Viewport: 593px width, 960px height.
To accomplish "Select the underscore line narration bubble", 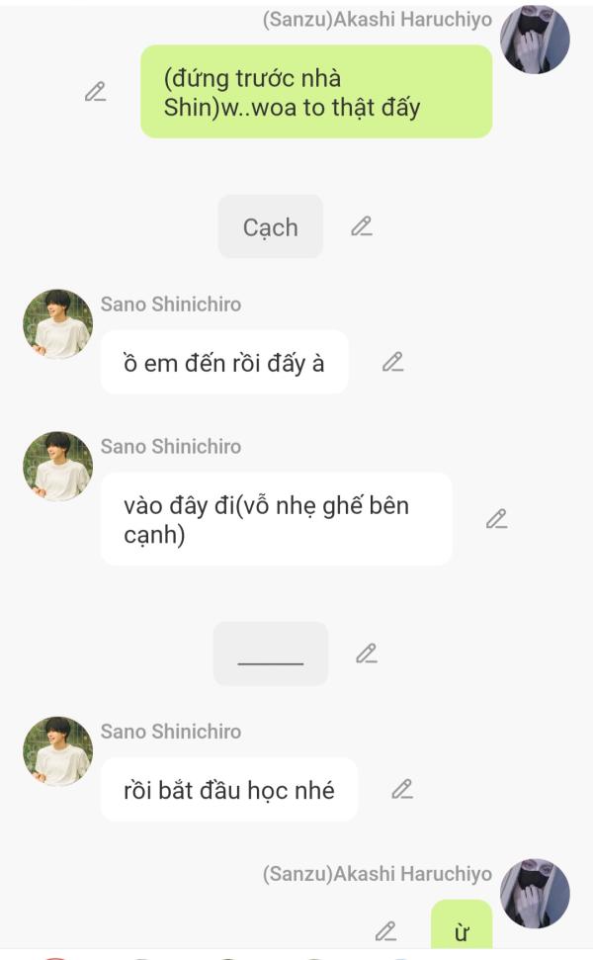I will 270,654.
